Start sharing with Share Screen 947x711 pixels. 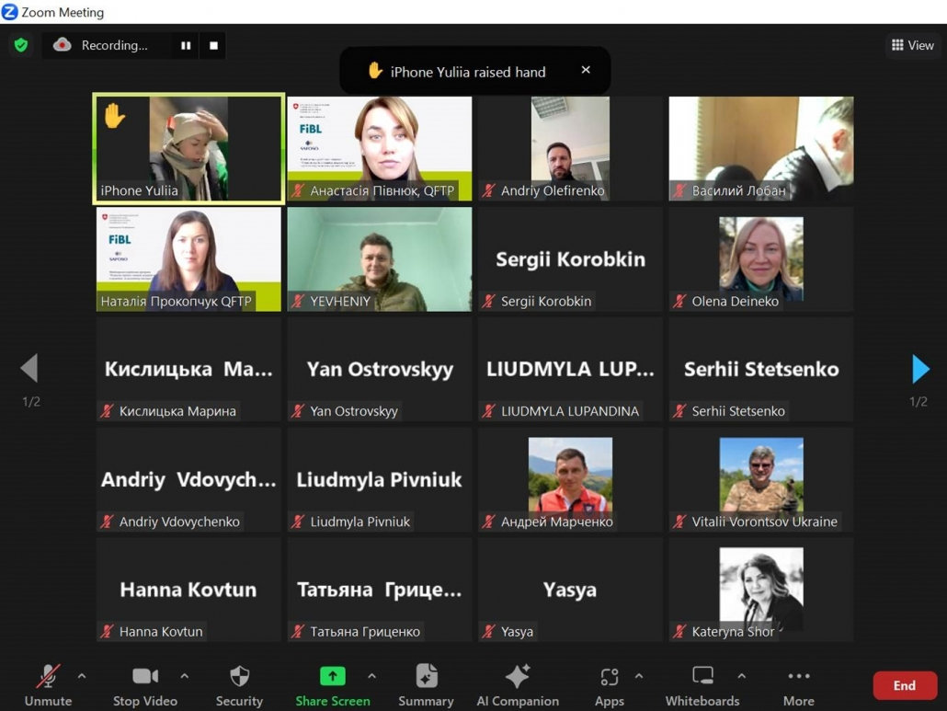click(332, 685)
